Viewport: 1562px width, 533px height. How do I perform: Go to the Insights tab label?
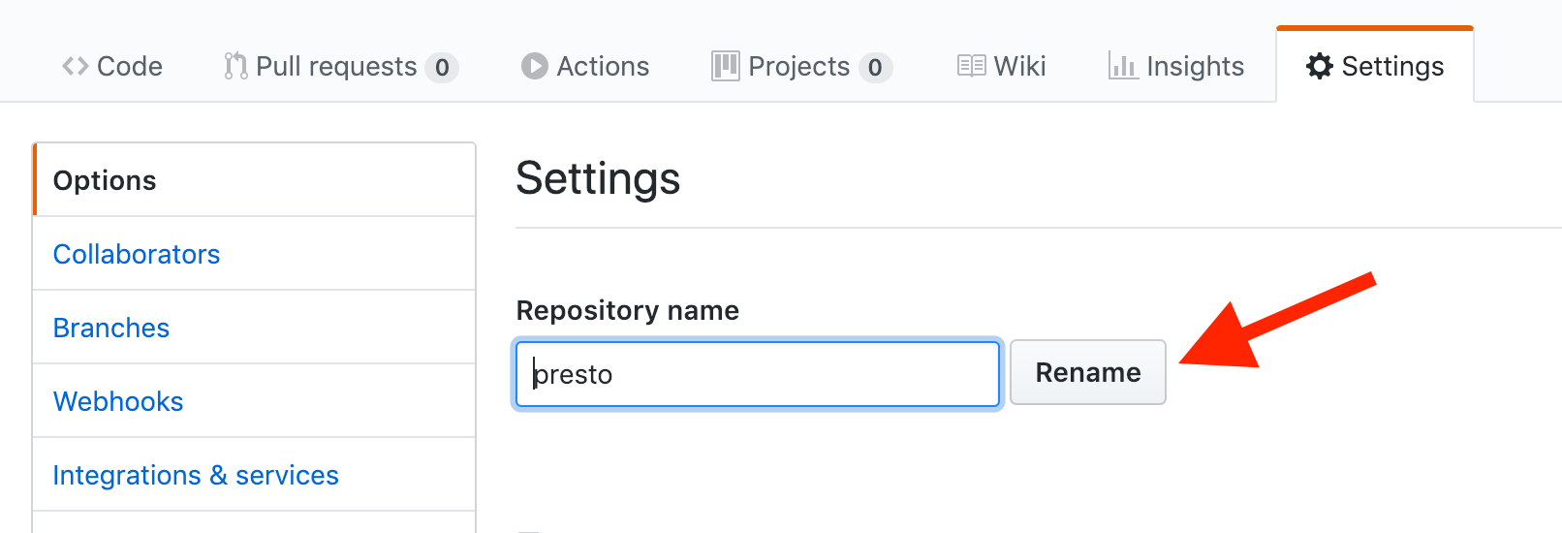[1195, 66]
